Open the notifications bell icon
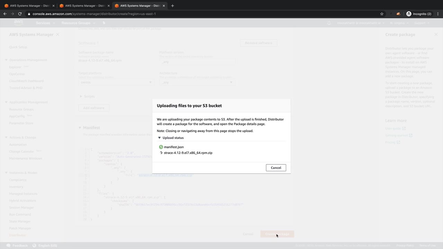 click(329, 23)
